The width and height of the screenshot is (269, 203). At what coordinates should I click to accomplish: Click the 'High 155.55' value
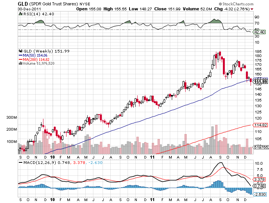115,9
